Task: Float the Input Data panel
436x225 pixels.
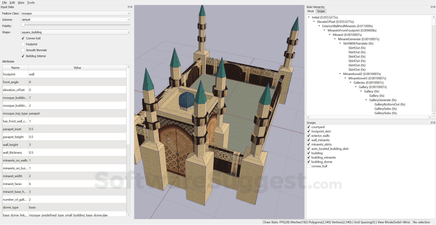Action: 129,7
